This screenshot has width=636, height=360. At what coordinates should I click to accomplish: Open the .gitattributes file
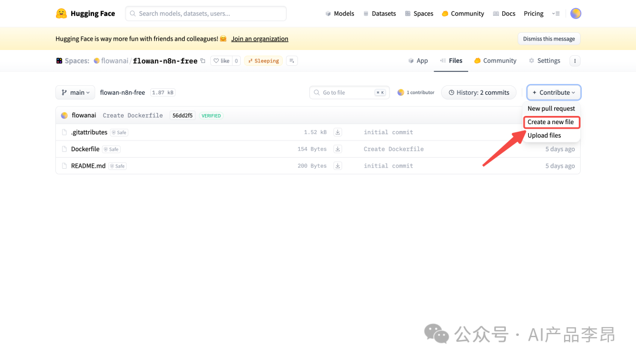(90, 132)
